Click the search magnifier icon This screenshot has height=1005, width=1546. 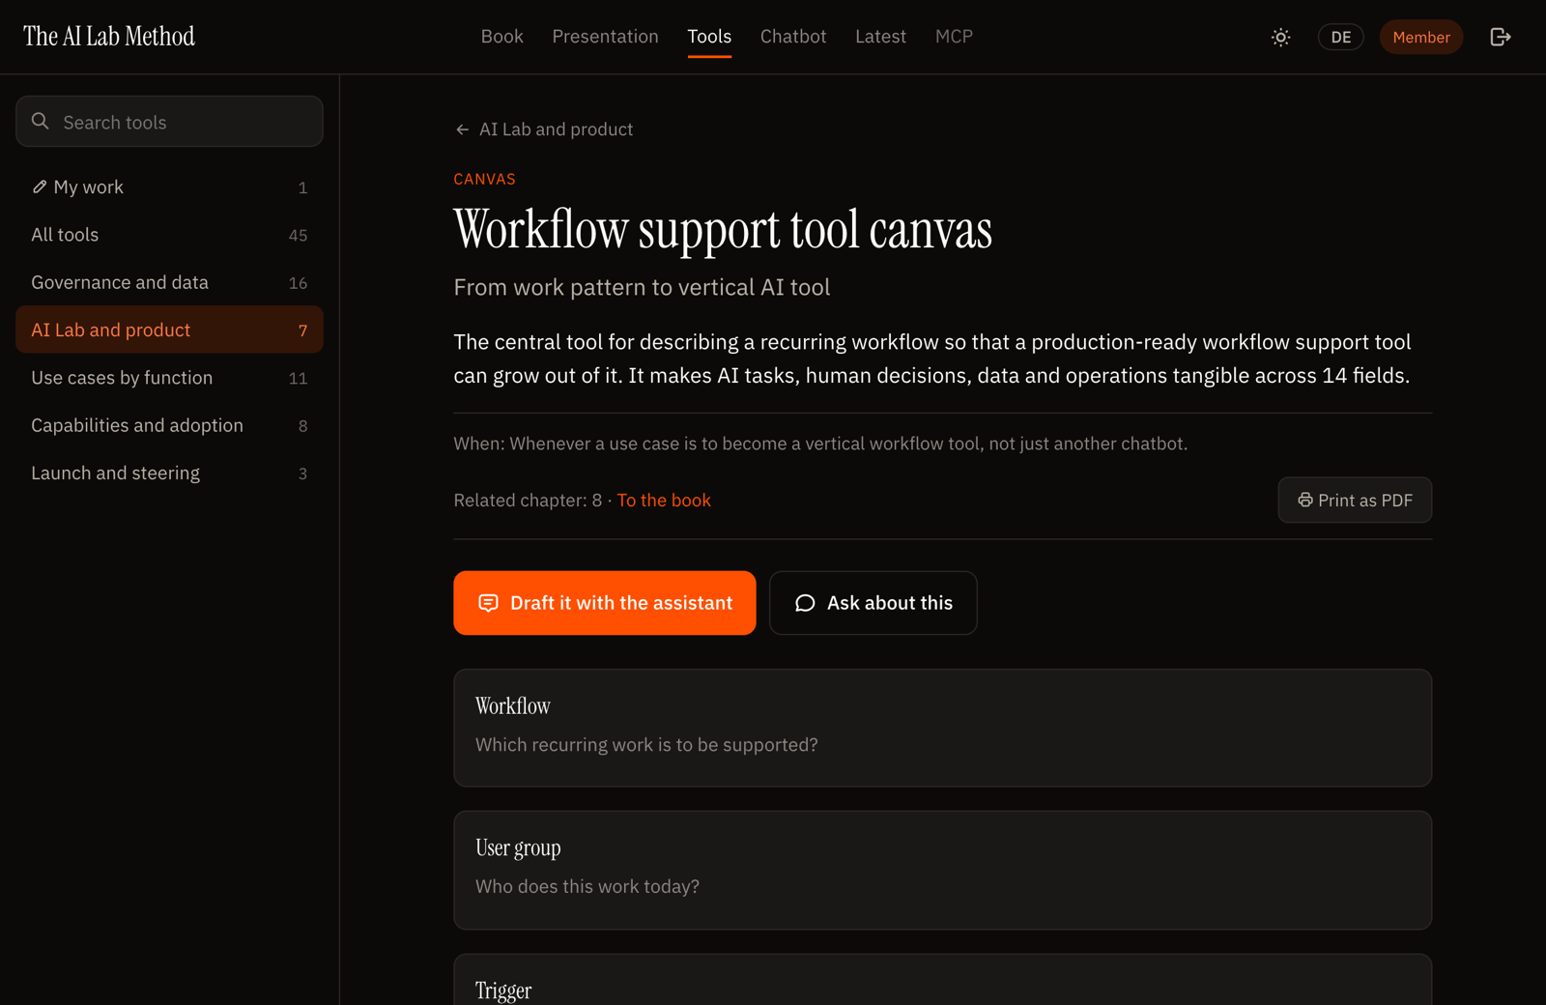(41, 121)
